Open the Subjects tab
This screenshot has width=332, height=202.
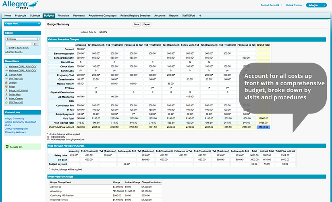[35, 15]
